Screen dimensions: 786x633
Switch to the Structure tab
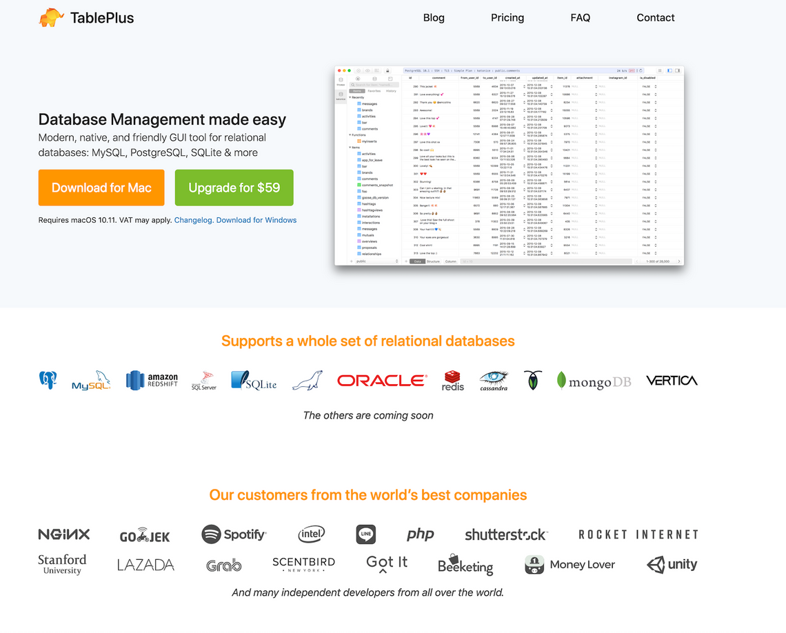(x=432, y=262)
